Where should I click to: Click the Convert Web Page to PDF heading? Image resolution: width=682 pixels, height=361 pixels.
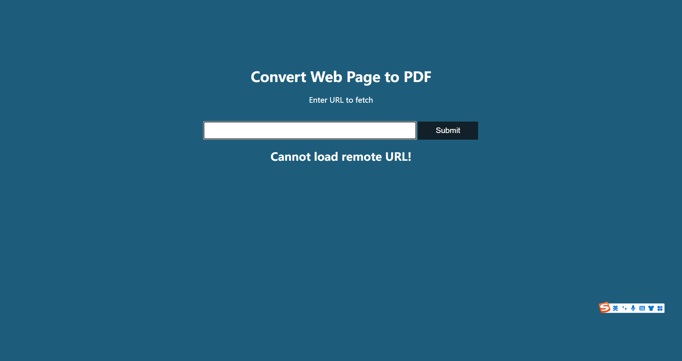(x=341, y=77)
